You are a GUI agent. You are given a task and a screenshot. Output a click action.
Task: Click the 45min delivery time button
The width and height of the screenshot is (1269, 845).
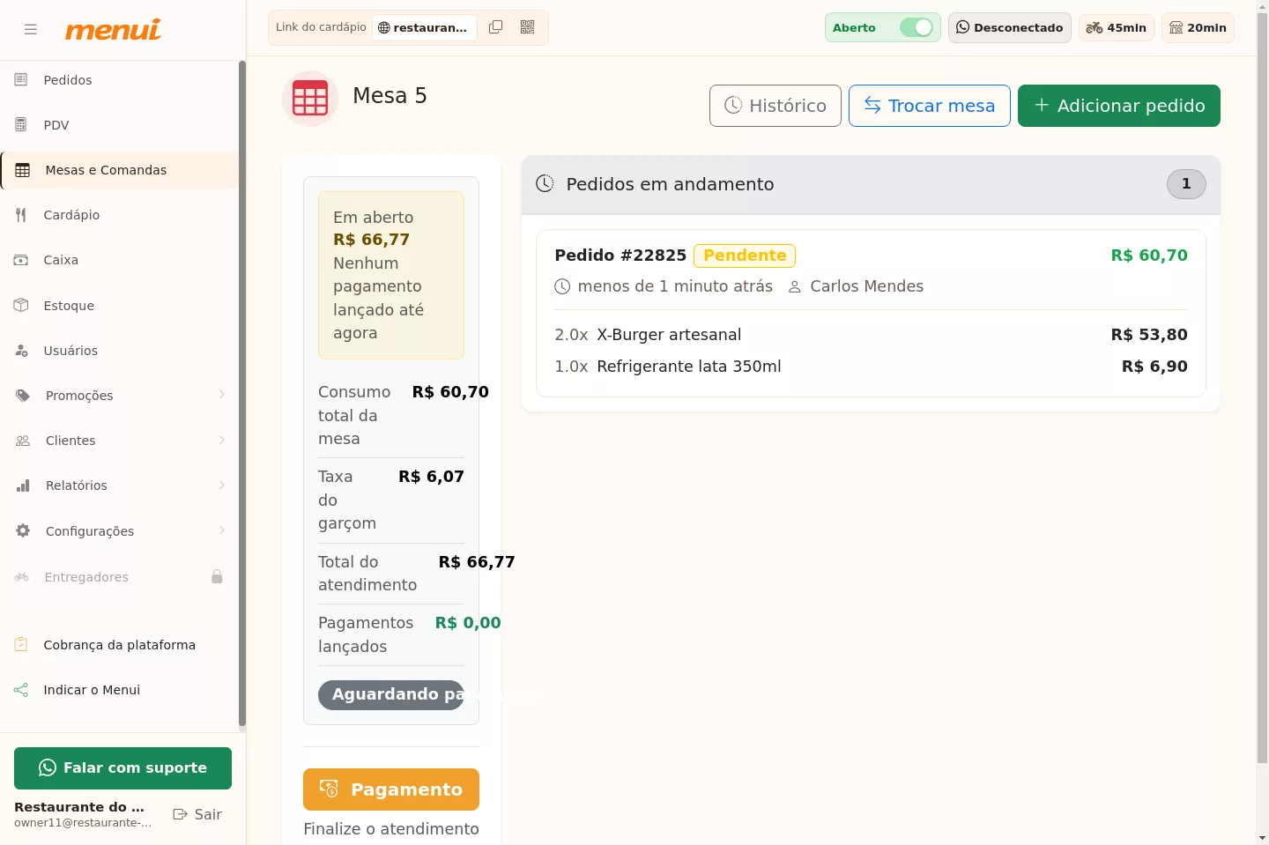click(1117, 27)
